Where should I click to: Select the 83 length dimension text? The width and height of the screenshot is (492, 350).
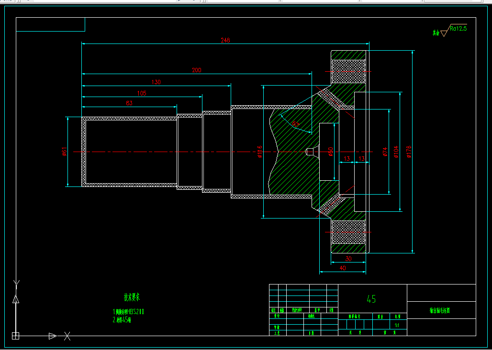[129, 103]
